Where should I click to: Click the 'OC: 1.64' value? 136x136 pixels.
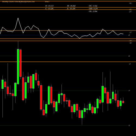coord(93,6)
